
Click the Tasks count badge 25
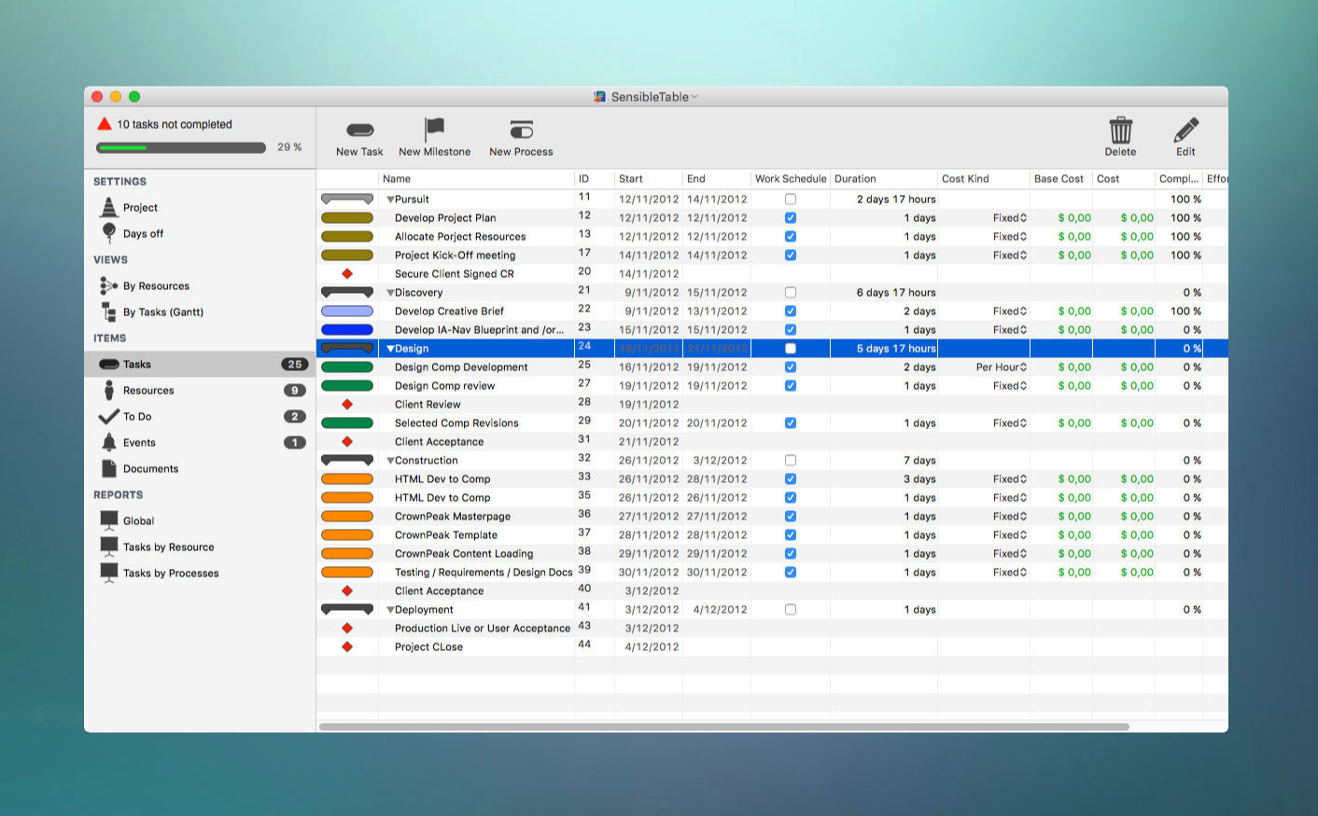pos(295,365)
